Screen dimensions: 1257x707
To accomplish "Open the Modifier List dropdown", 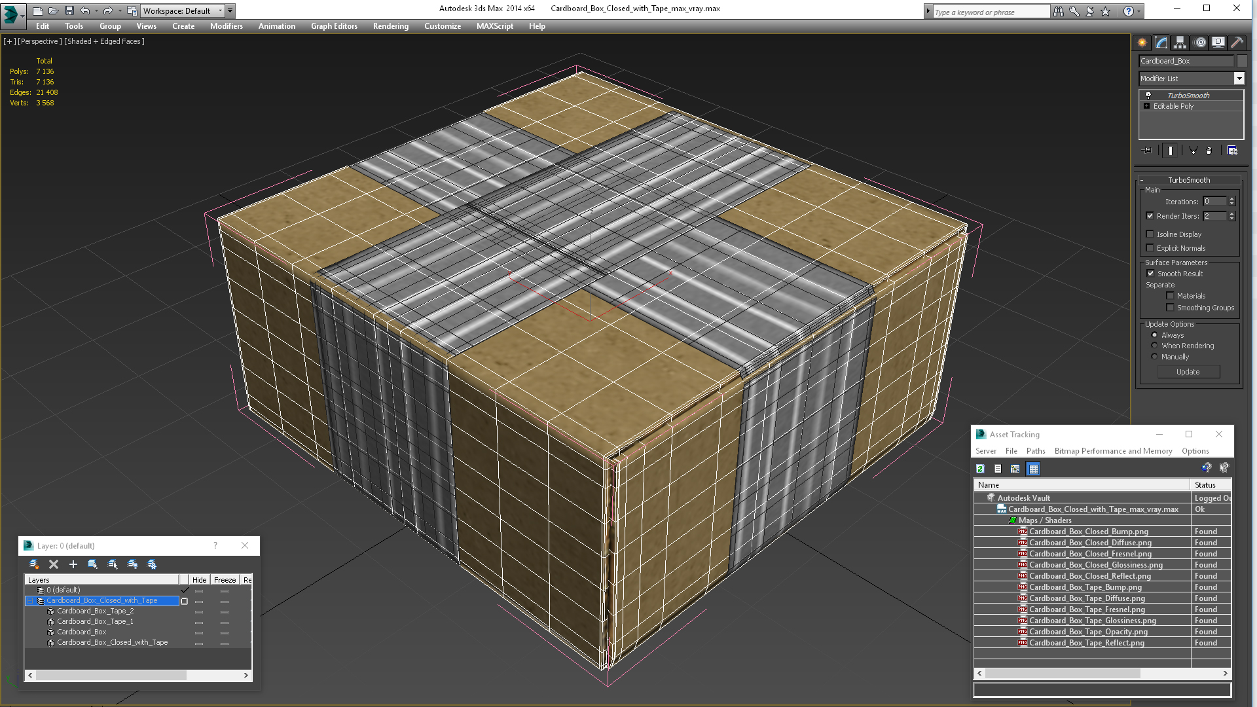I will pos(1239,79).
